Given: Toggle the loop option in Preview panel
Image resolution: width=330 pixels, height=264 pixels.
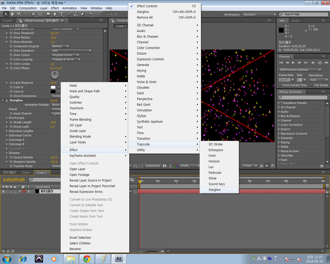Looking at the screenshot, I should coord(320,63).
